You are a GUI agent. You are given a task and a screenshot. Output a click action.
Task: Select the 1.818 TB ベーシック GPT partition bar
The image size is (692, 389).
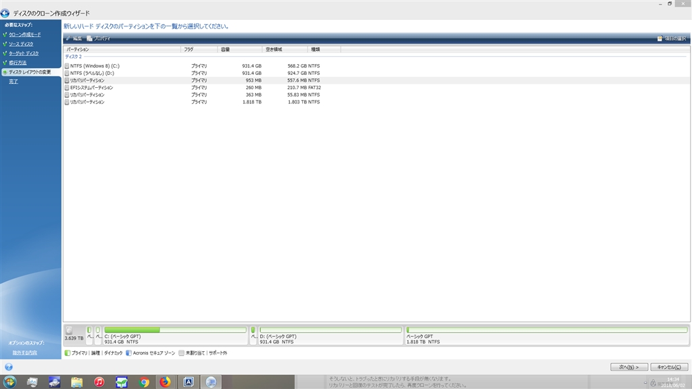pyautogui.click(x=547, y=336)
